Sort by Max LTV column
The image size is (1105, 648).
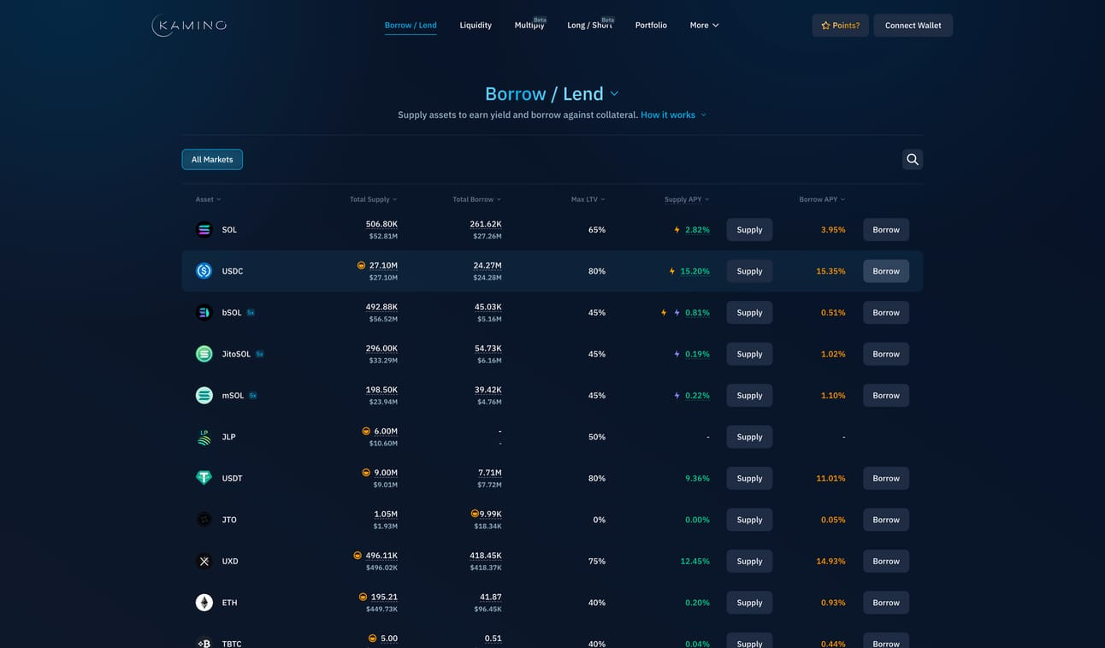click(x=588, y=199)
